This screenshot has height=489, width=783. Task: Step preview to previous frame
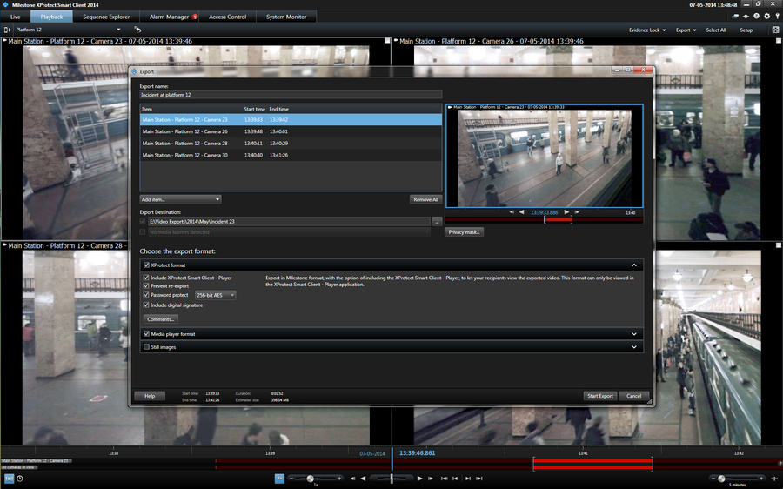click(x=512, y=212)
